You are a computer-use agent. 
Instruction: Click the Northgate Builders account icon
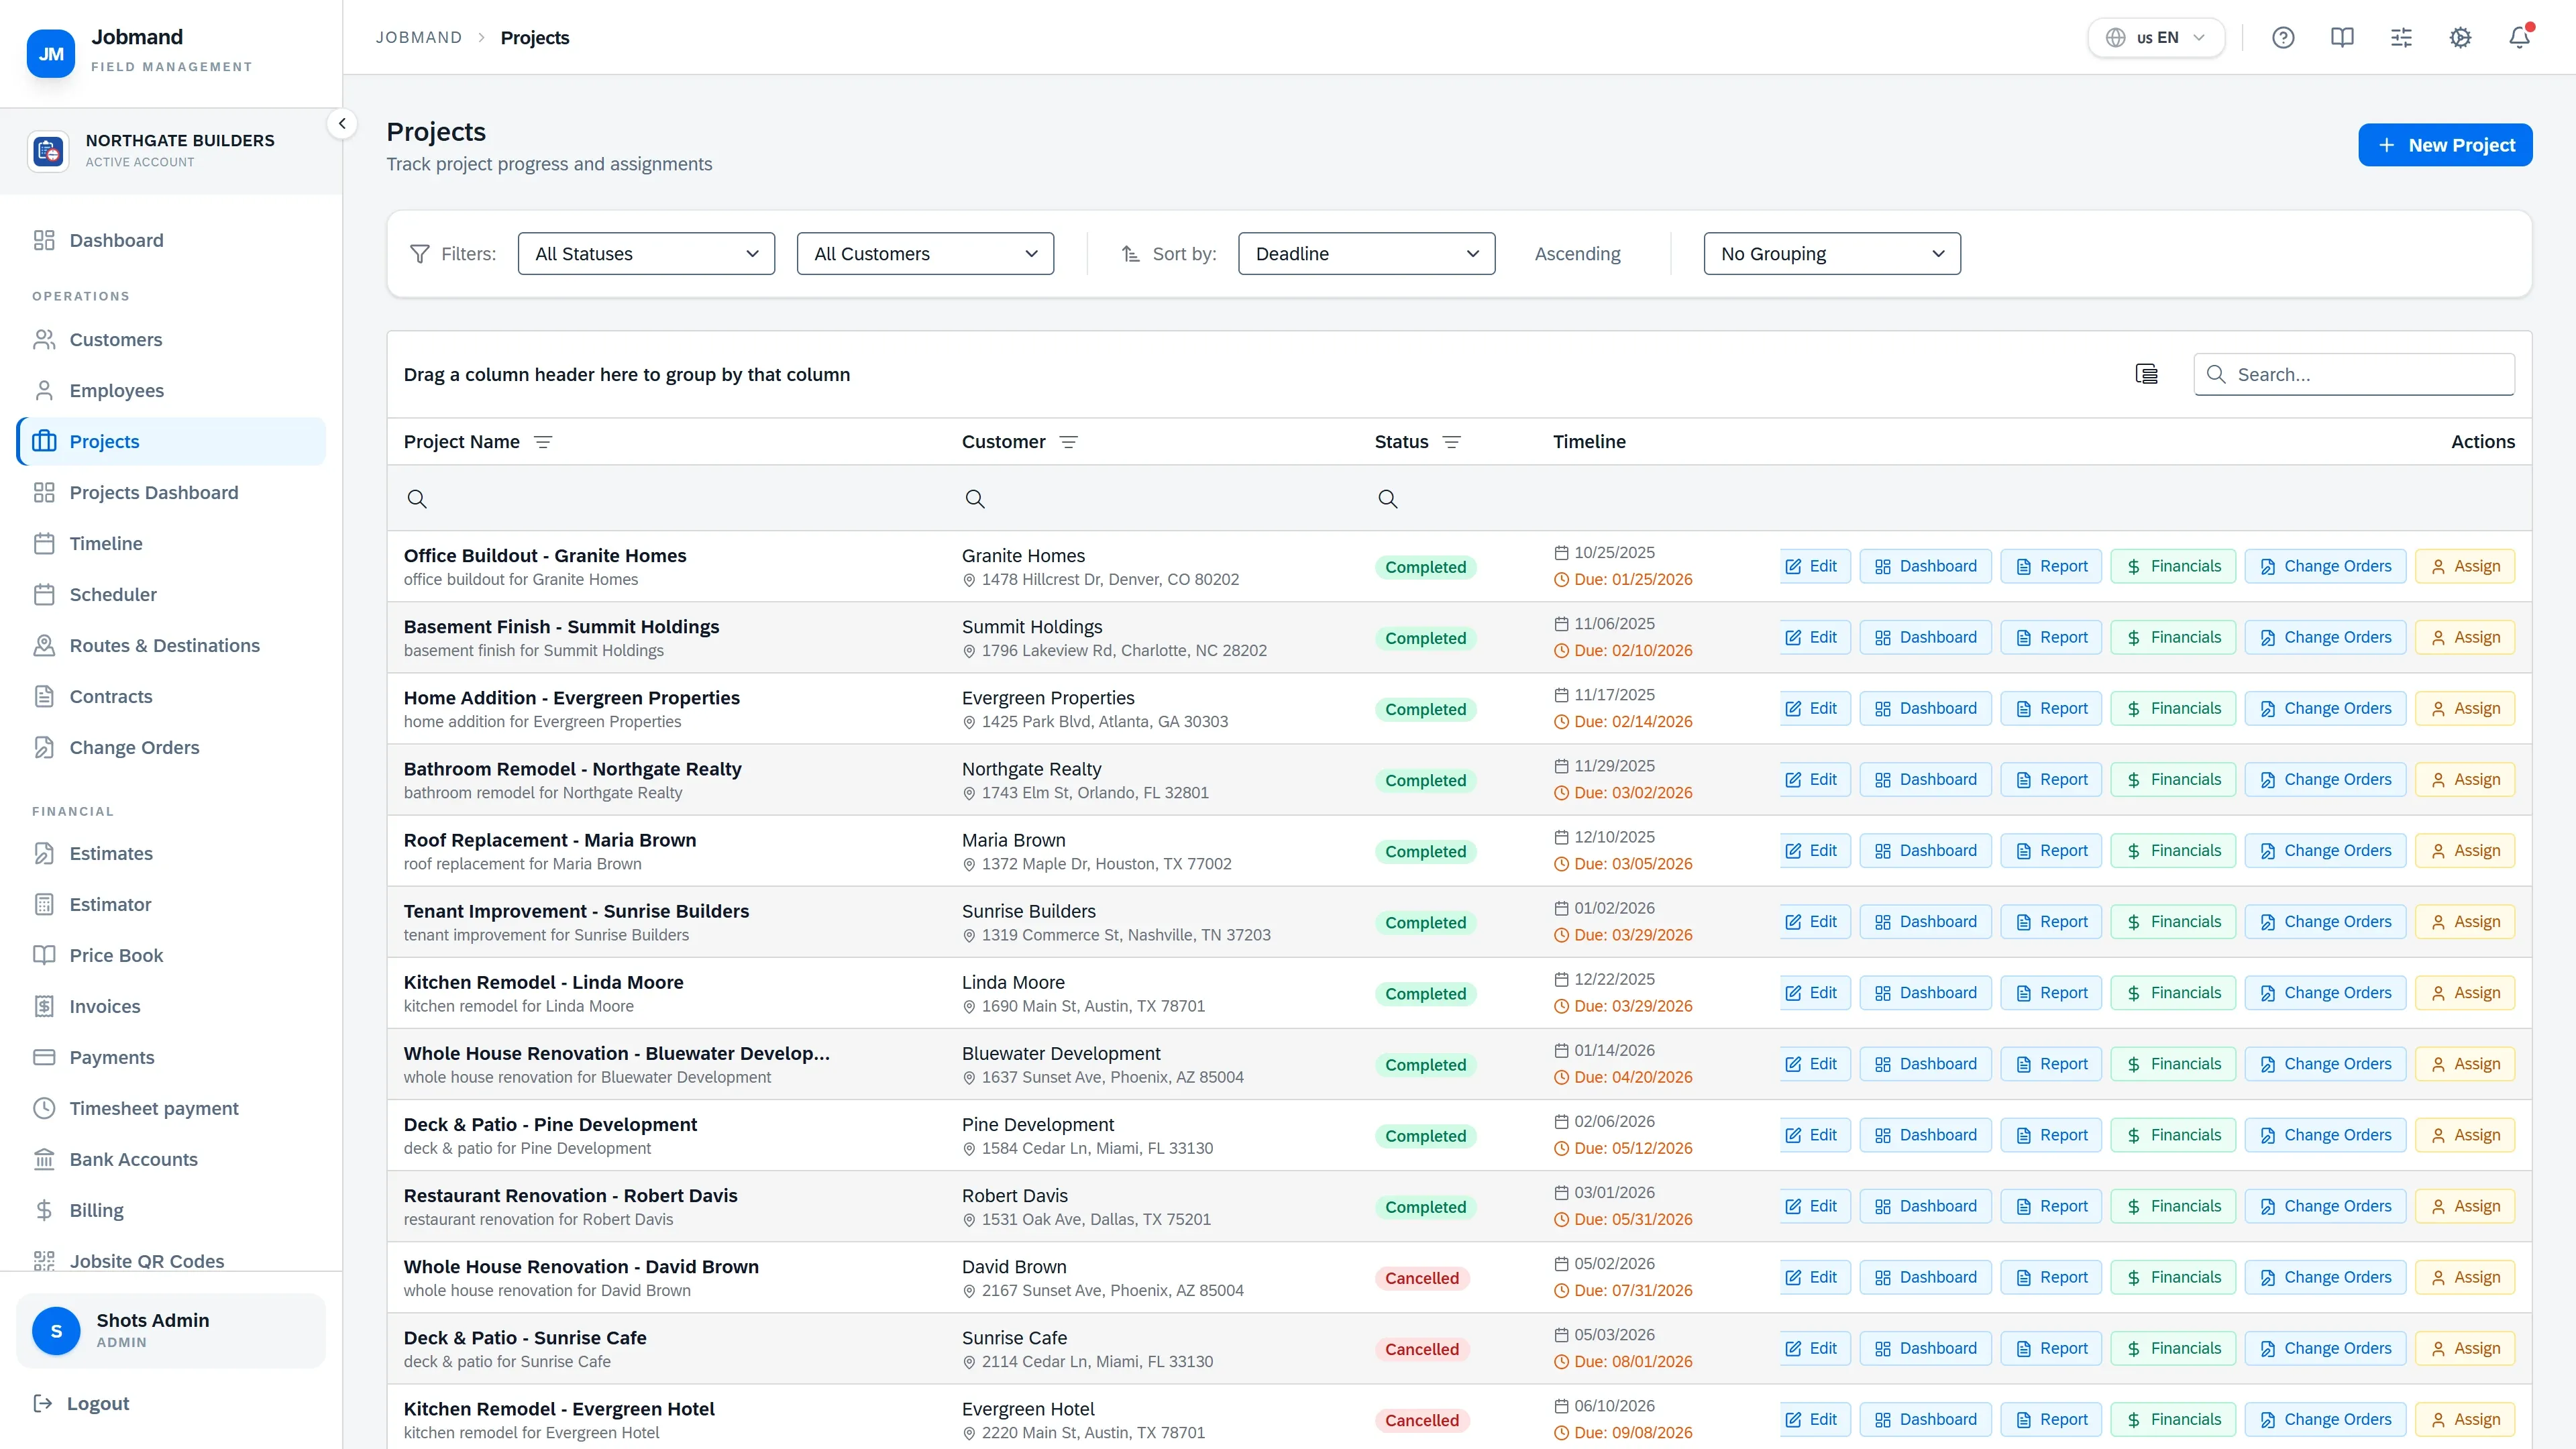(x=48, y=151)
